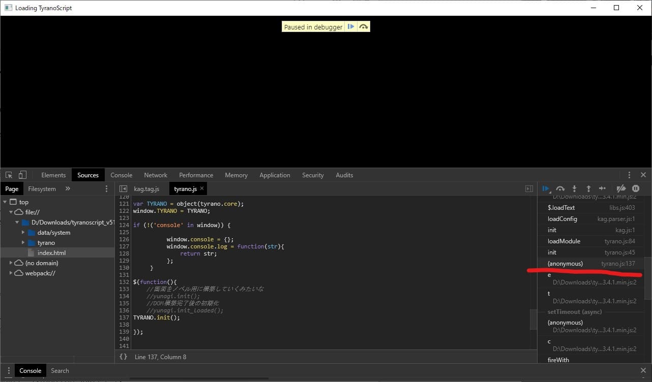652x382 pixels.
Task: Expand the tyrano folder
Action: click(23, 242)
